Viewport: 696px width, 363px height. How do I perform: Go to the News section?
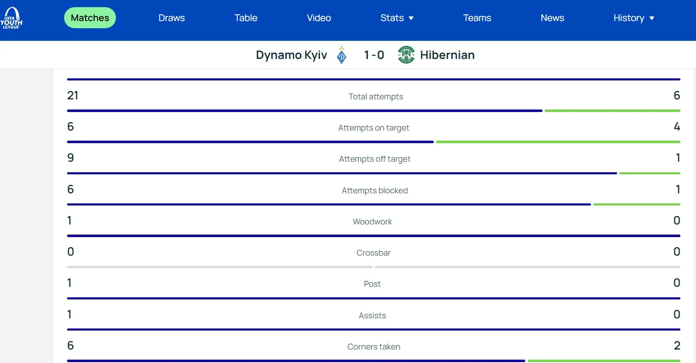(x=552, y=18)
